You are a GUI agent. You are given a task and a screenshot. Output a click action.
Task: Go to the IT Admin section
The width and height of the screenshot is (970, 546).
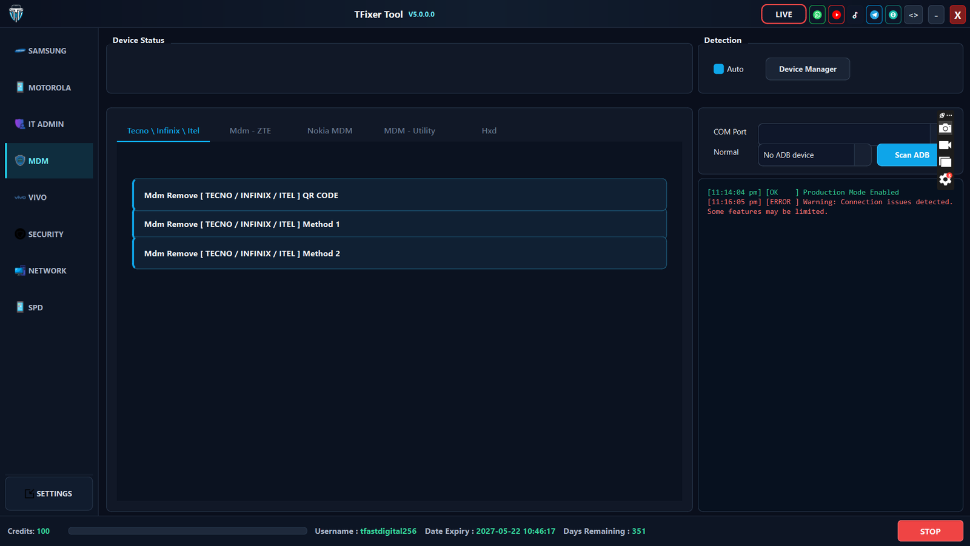coord(49,124)
